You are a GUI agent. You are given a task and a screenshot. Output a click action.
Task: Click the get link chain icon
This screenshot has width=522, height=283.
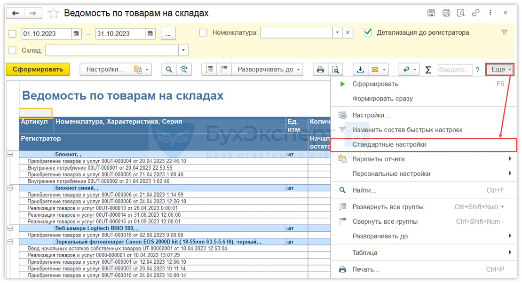point(476,13)
